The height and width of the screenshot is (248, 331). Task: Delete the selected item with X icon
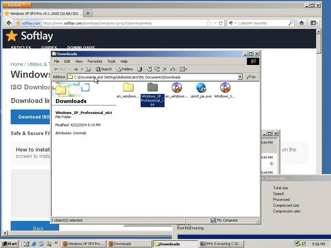click(x=165, y=69)
